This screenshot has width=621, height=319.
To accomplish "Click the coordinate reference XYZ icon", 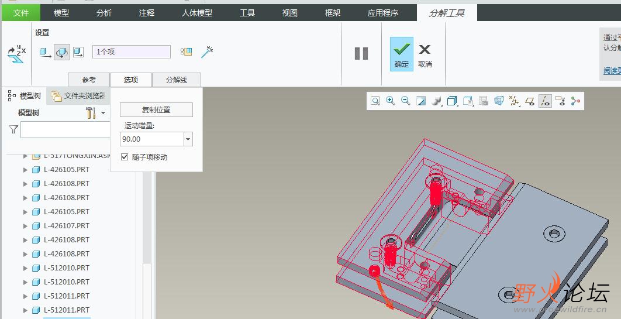I will click(16, 54).
